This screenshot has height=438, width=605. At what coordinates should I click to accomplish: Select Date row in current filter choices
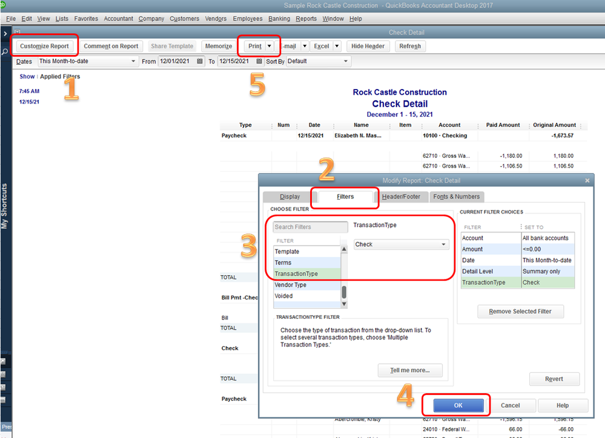point(518,260)
